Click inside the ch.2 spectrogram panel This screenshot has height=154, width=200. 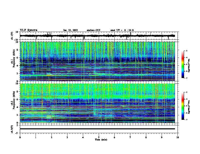pyautogui.click(x=97, y=103)
